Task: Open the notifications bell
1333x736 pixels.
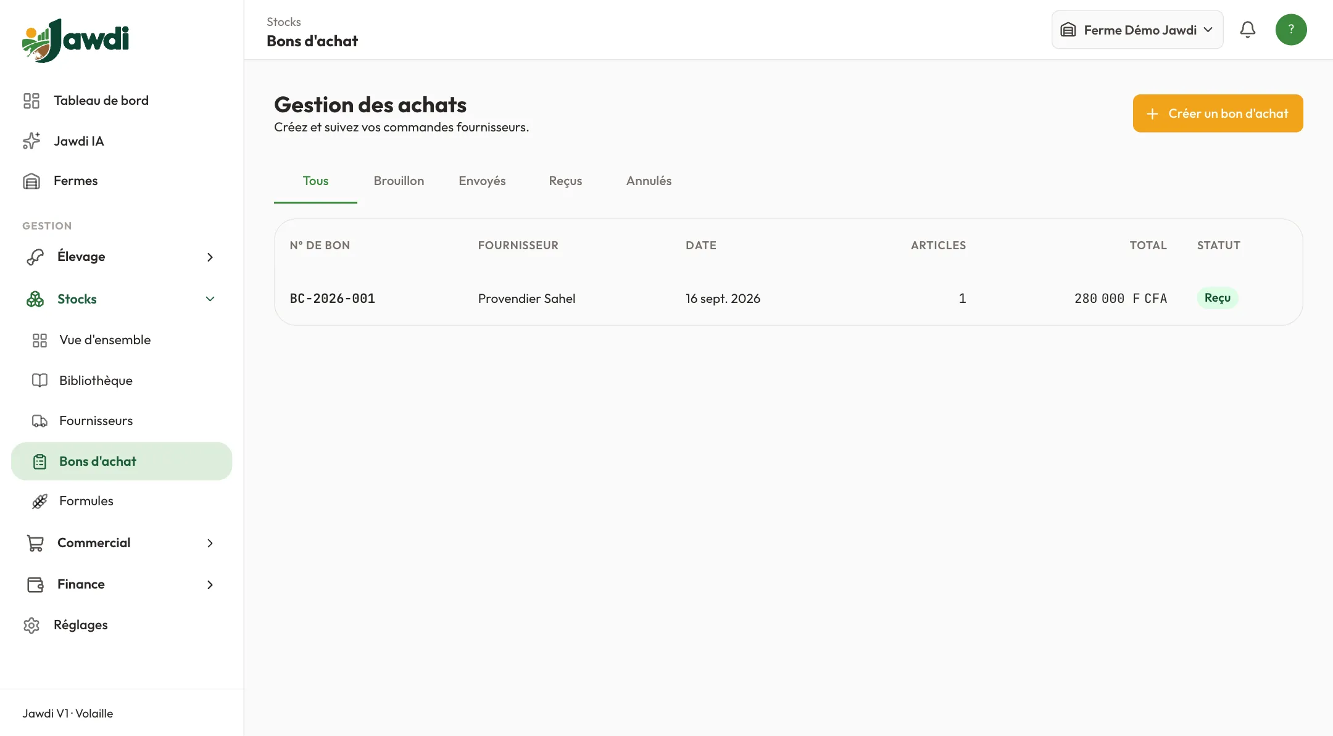Action: (1247, 30)
